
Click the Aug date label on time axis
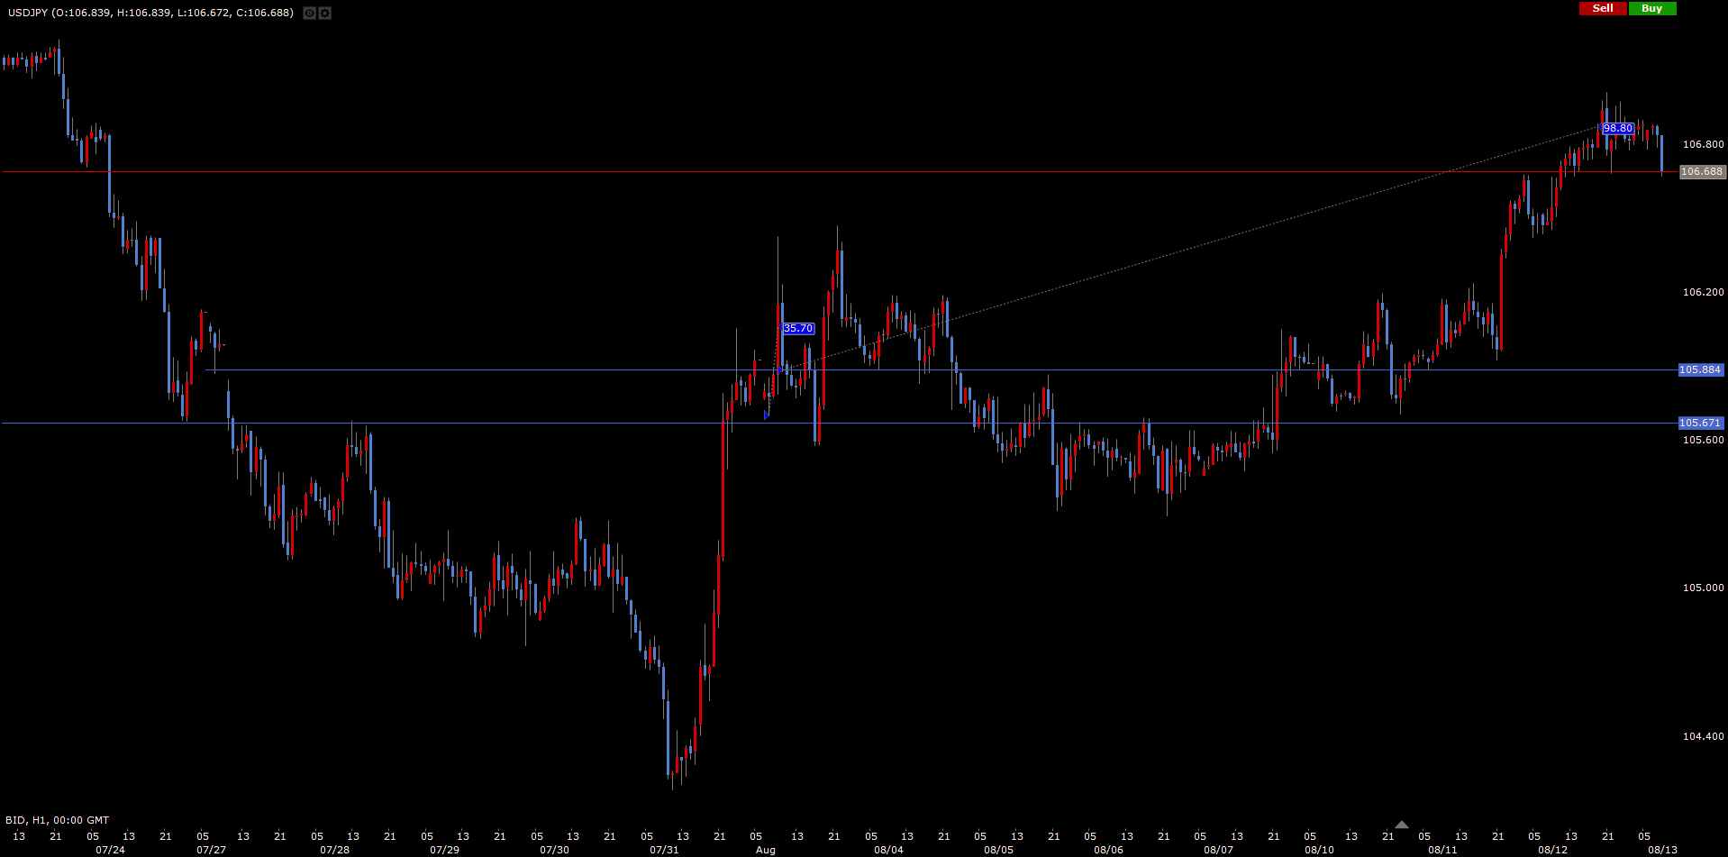point(765,850)
